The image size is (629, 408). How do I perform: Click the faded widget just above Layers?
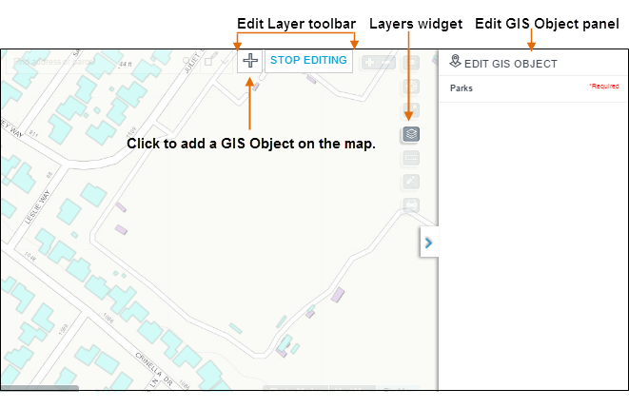click(x=411, y=111)
